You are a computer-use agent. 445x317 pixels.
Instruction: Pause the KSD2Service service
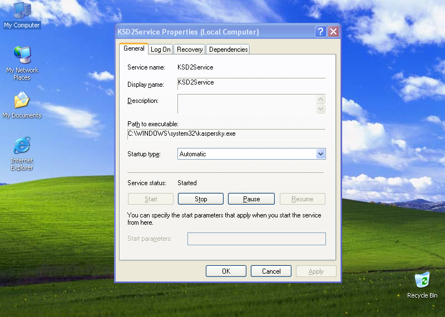pos(251,199)
